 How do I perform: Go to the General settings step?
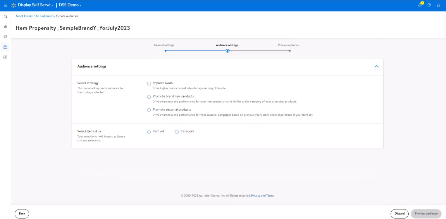coord(166,51)
